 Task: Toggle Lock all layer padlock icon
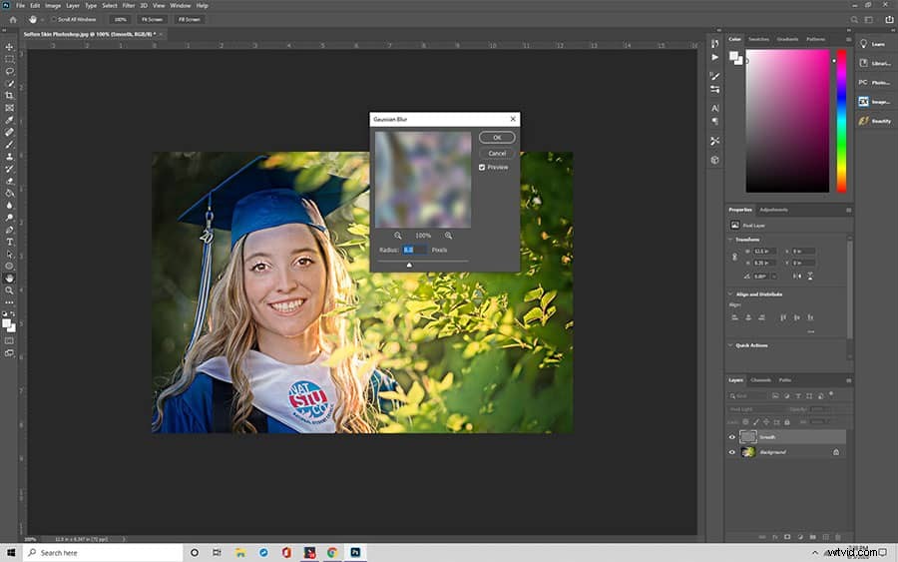(787, 422)
